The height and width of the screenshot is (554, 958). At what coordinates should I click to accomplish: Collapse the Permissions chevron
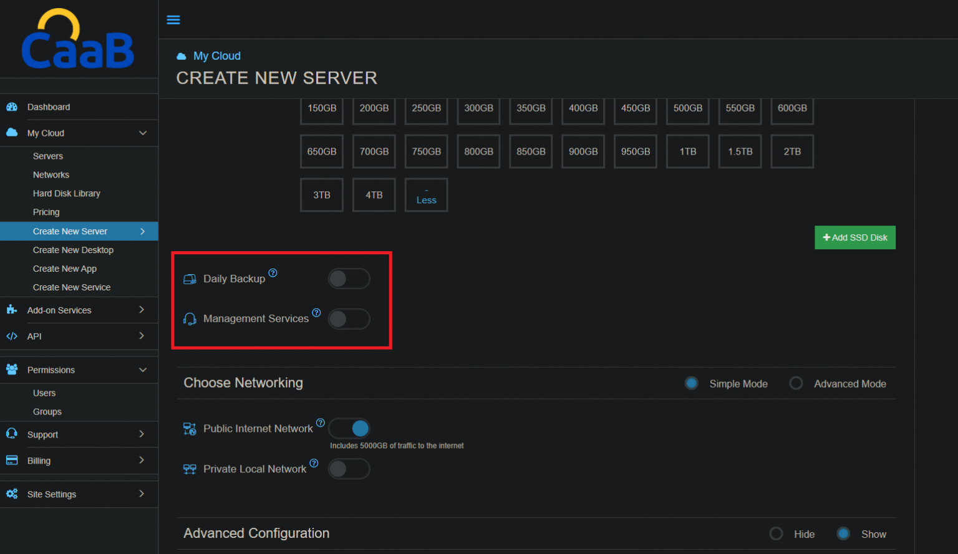(x=143, y=370)
